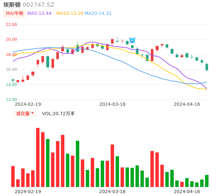Screen dimensions: 222x196
Task: Click 2024-04-16 date below the volume chart
Action: tap(187, 191)
